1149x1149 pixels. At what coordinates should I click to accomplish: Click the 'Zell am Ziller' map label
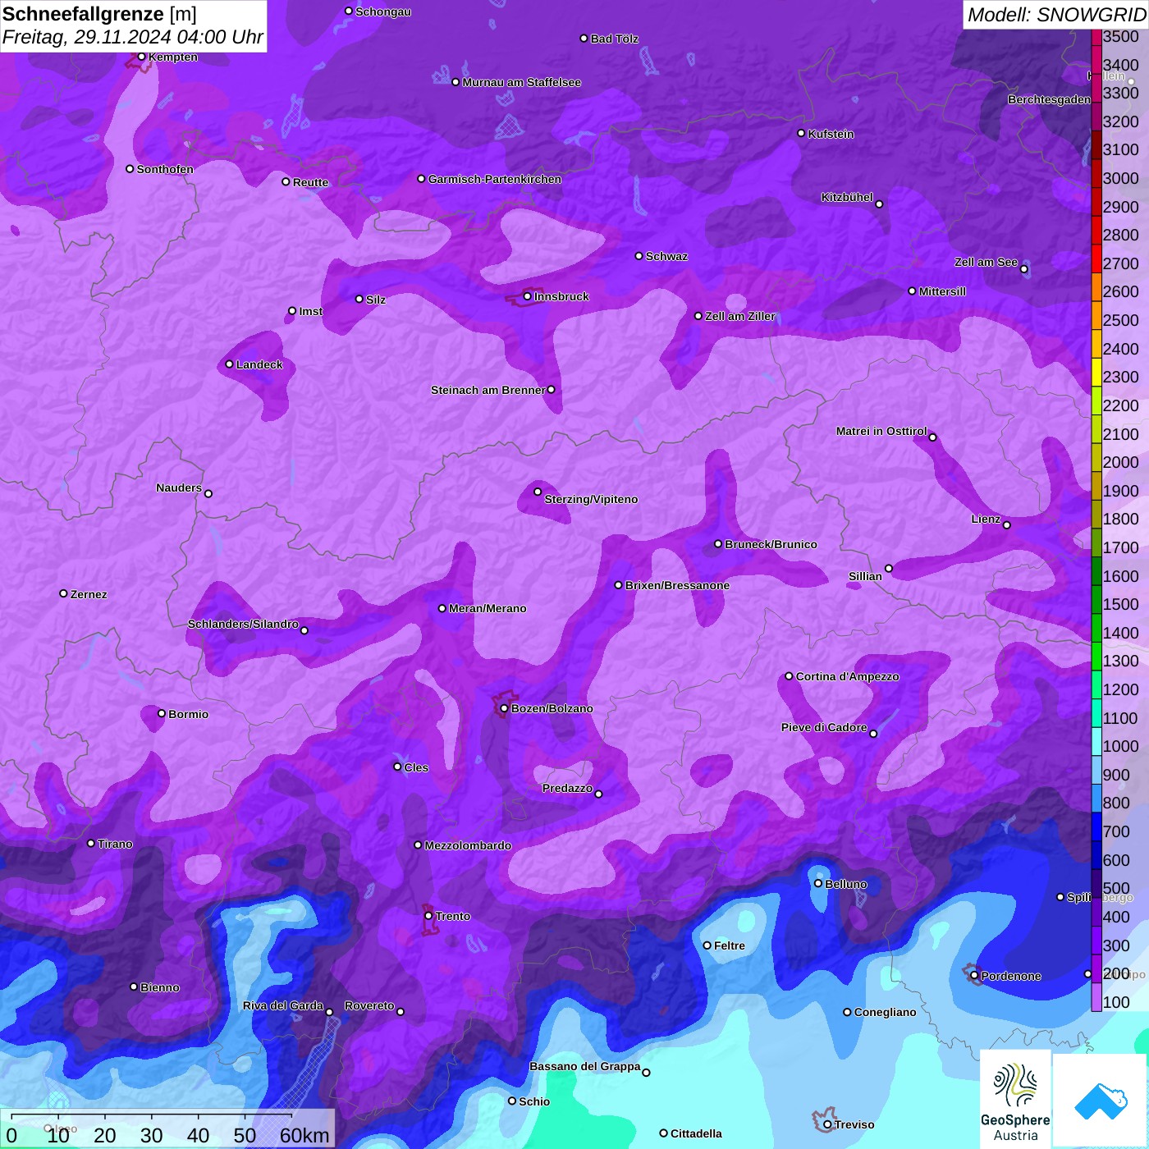739,316
